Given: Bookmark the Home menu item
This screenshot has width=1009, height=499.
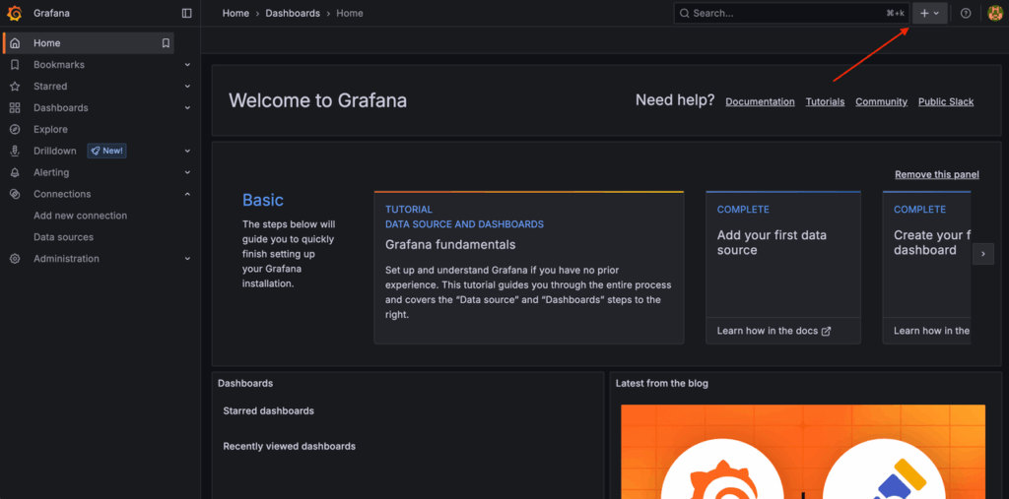Looking at the screenshot, I should click(166, 43).
